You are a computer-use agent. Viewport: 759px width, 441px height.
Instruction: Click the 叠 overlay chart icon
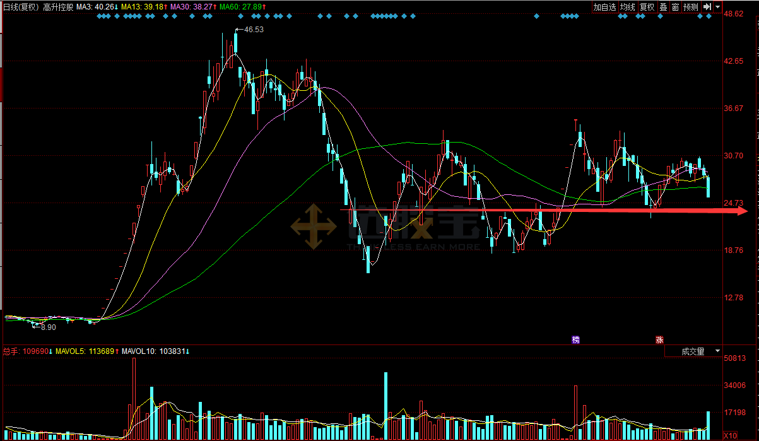(x=663, y=7)
